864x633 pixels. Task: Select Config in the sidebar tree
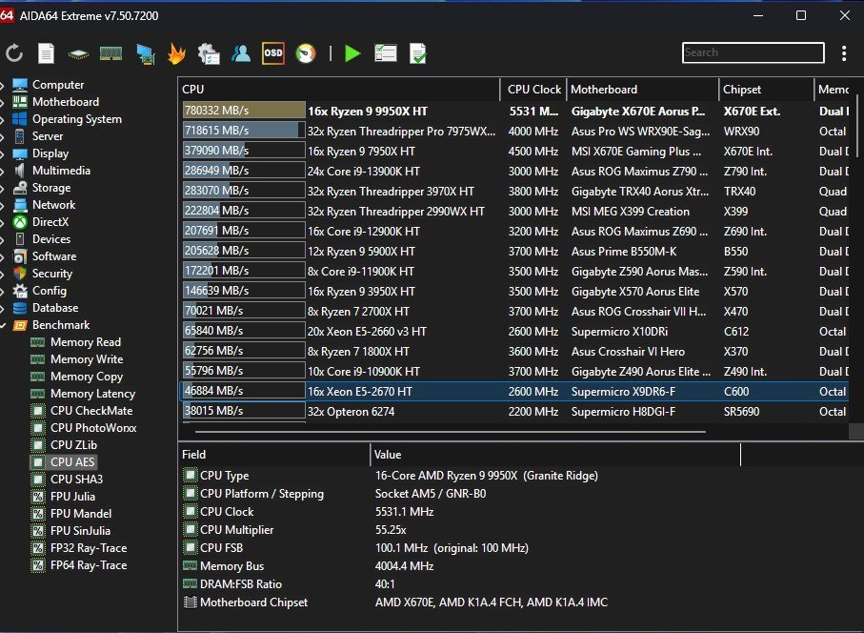49,291
